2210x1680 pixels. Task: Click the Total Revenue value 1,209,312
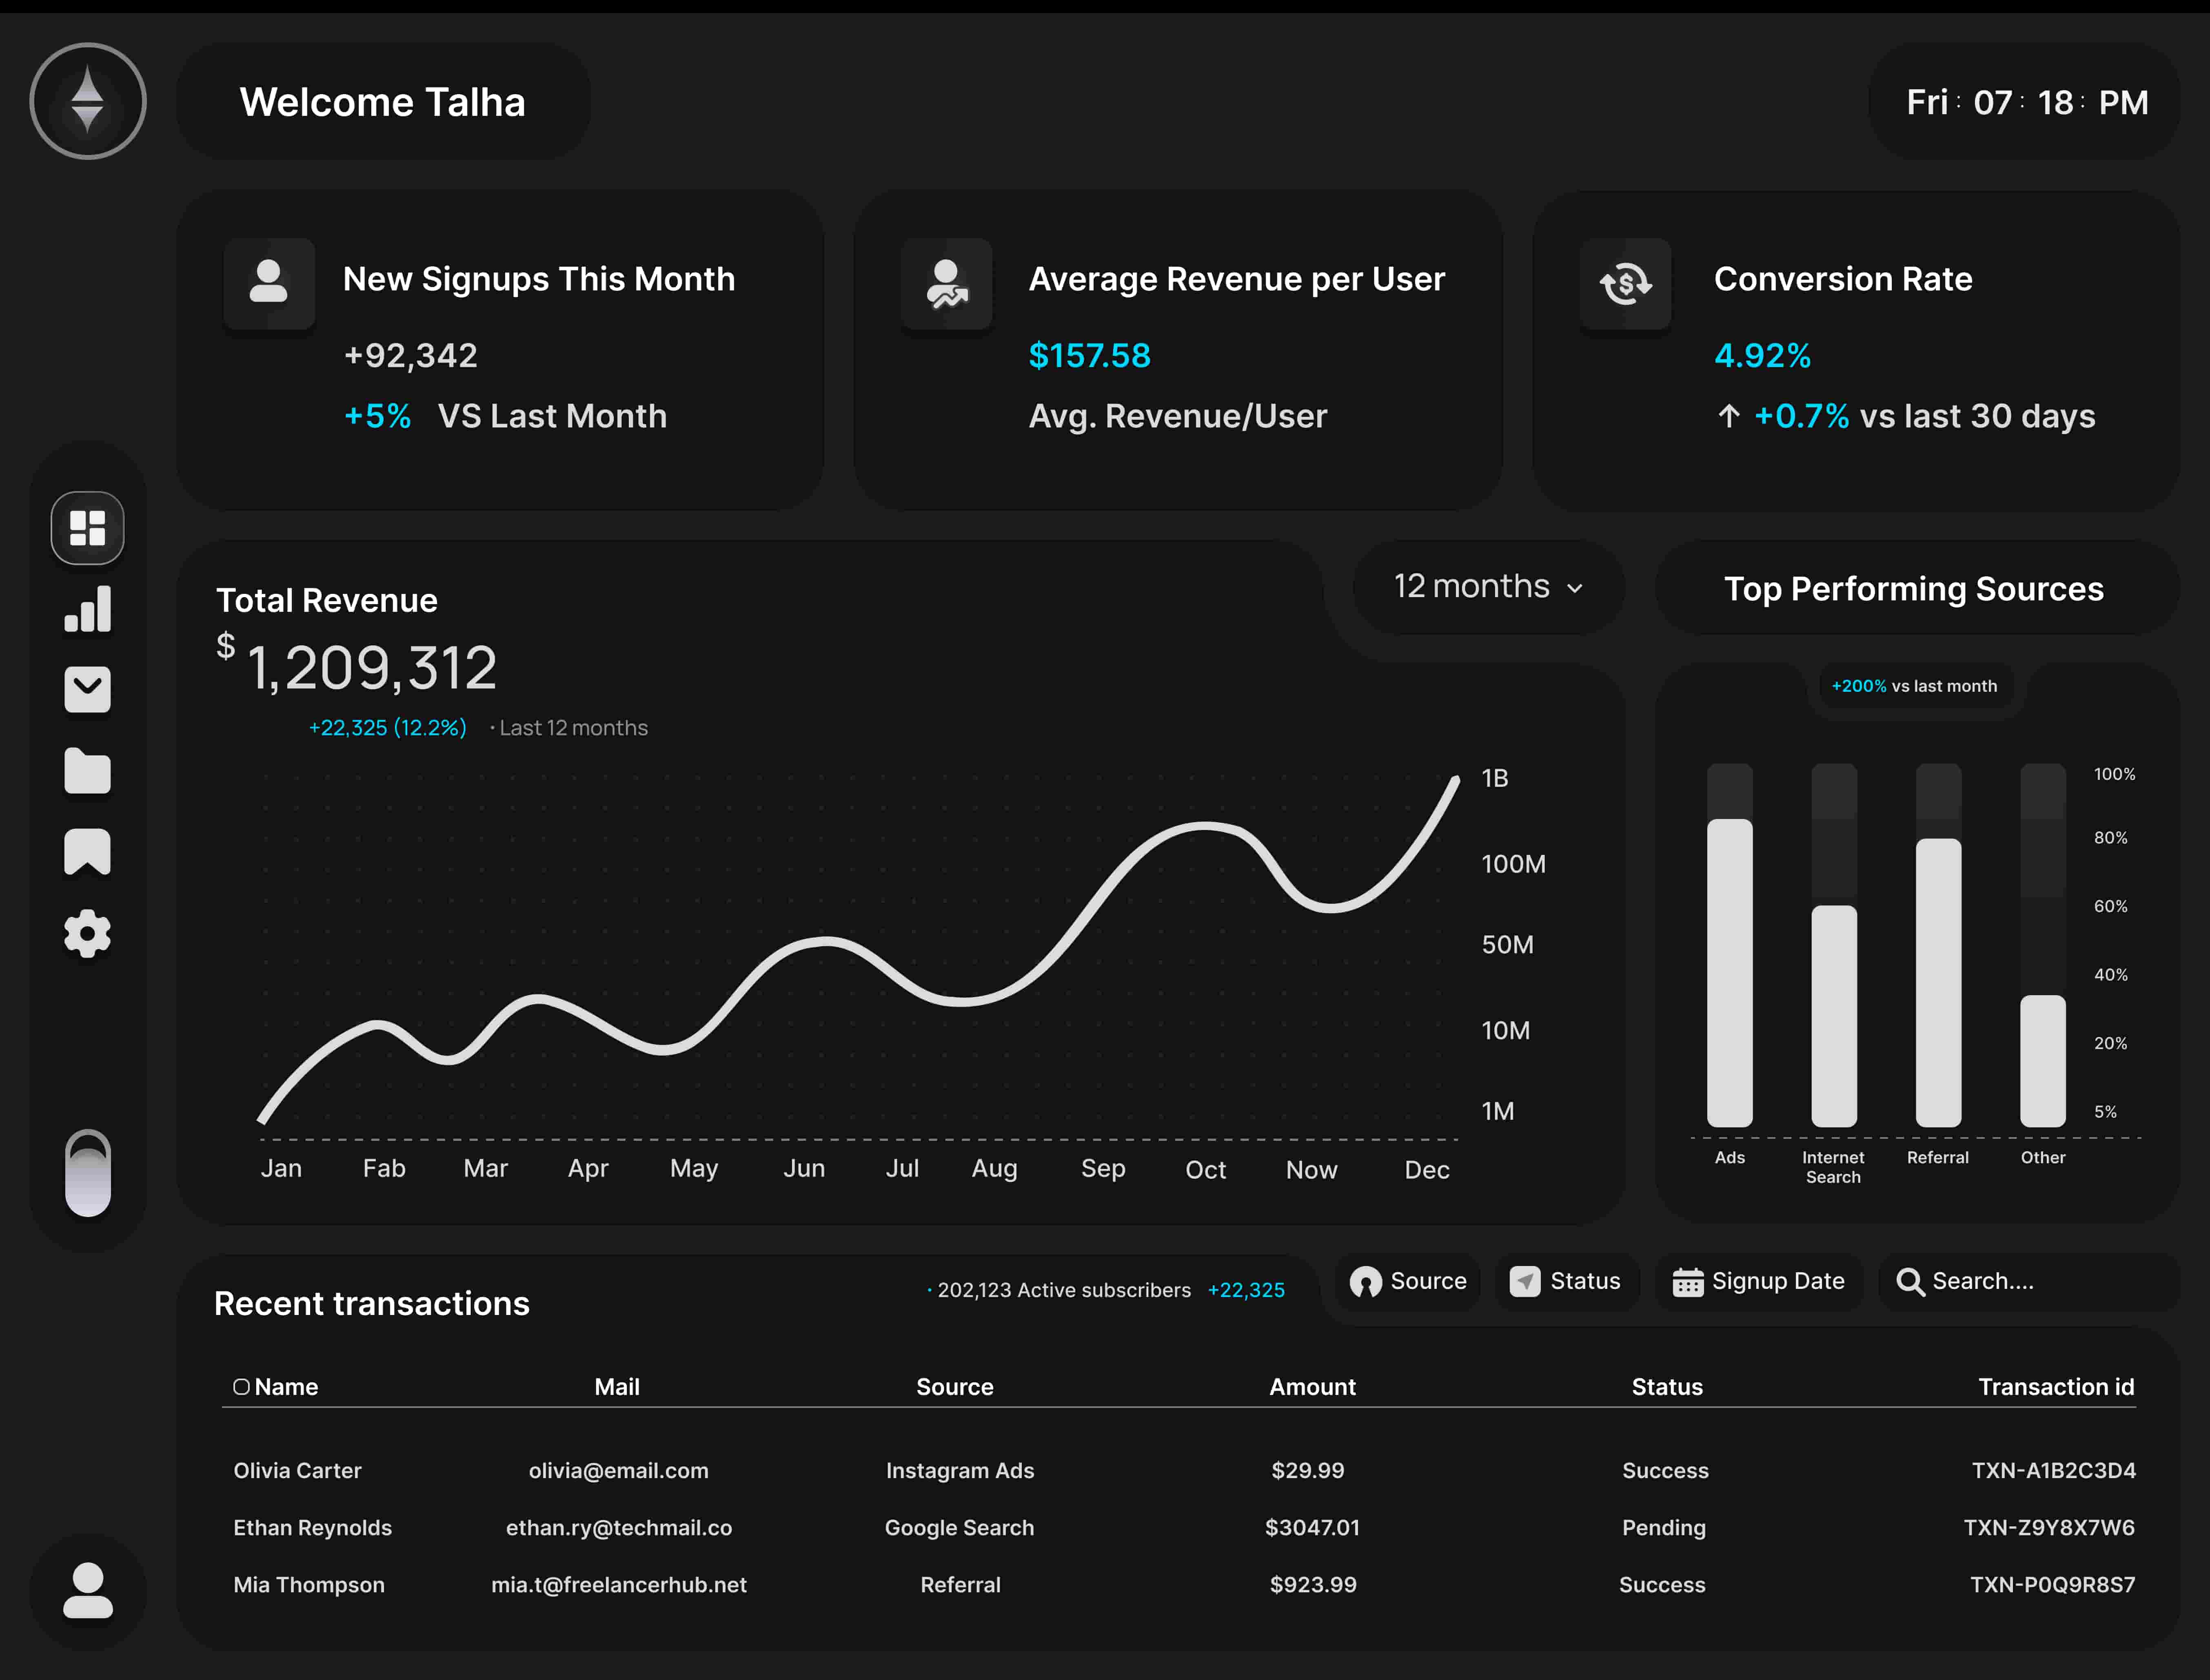pos(371,668)
